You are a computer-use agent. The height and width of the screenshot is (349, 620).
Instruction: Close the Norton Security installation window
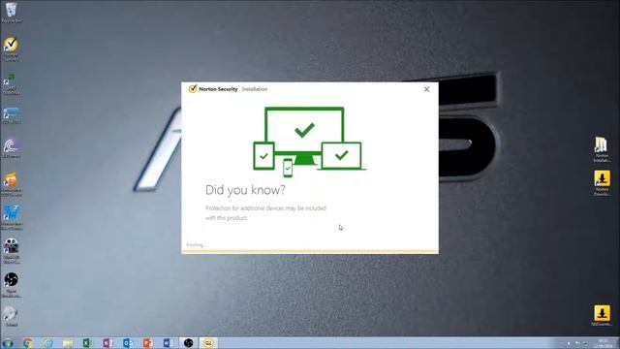[426, 89]
